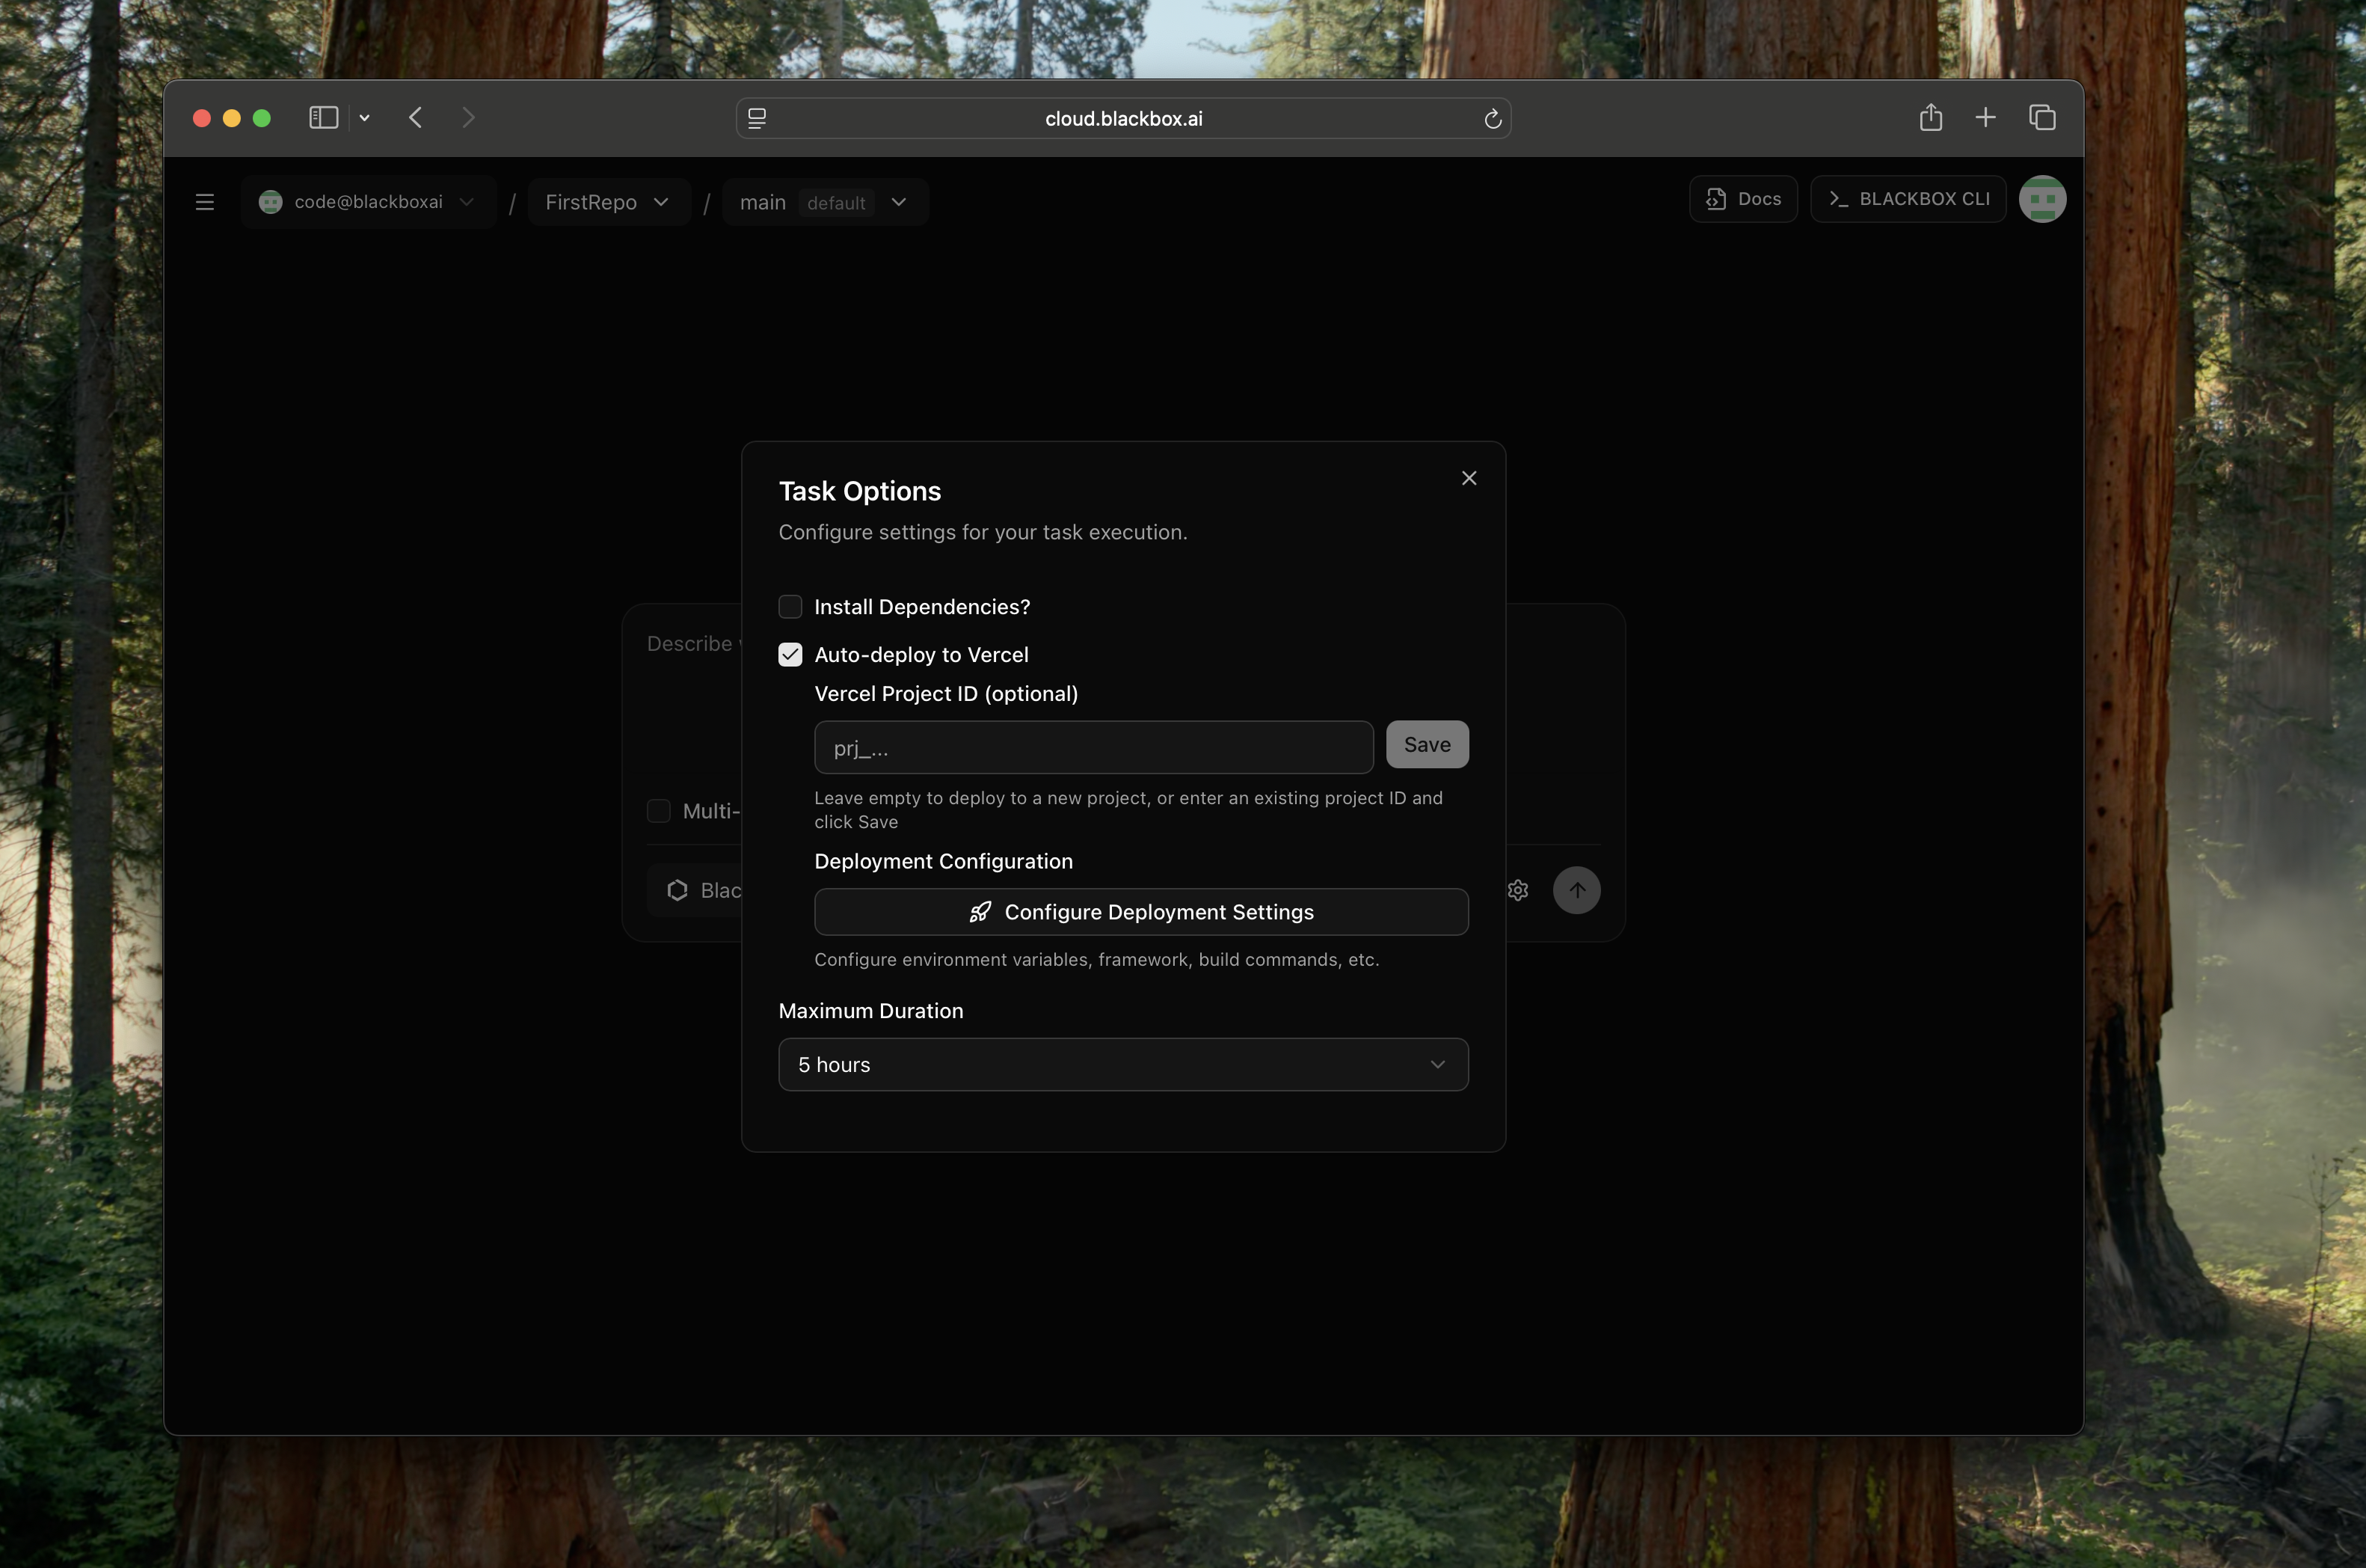Screen dimensions: 2366x1568
Task: Open the hamburger sidebar menu
Action: (x=205, y=202)
